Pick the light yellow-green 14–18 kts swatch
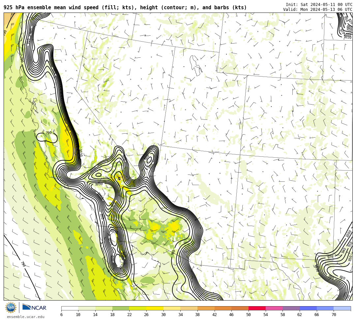 pyautogui.click(x=104, y=308)
